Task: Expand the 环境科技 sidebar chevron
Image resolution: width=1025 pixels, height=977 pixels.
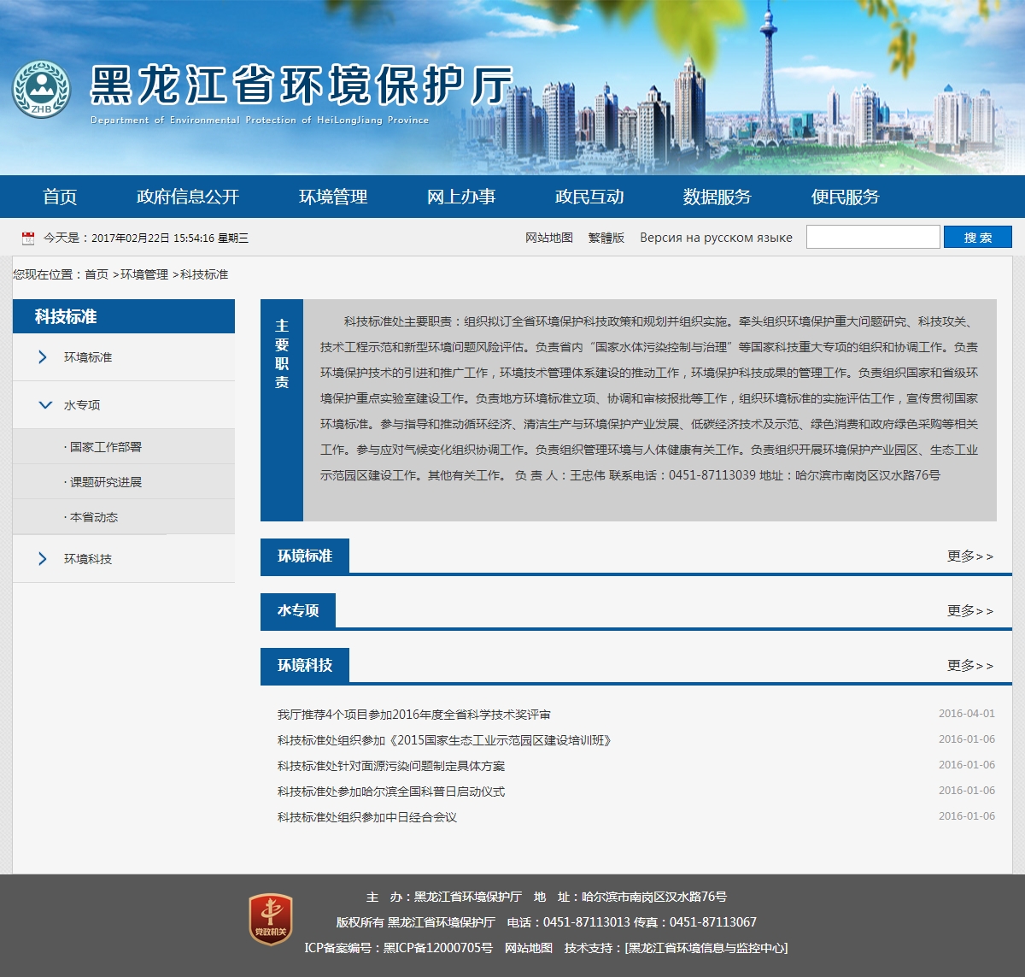Action: [43, 559]
